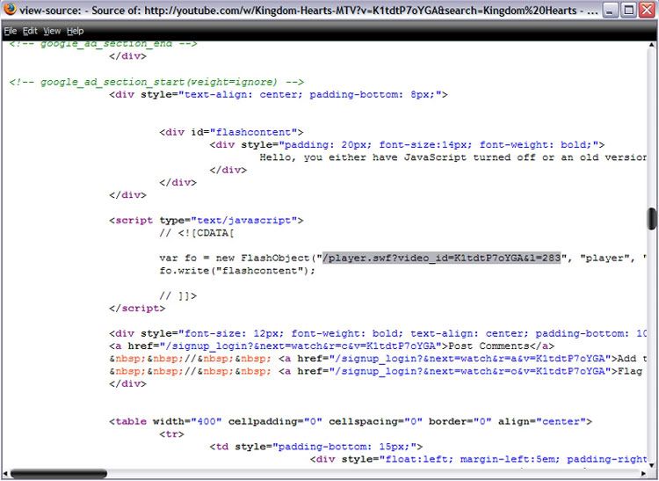Click the horizontal scrollbar thumb
This screenshot has width=659, height=481.
tap(58, 474)
